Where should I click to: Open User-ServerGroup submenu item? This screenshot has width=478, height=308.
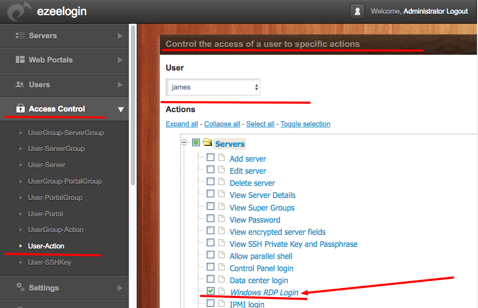click(56, 148)
